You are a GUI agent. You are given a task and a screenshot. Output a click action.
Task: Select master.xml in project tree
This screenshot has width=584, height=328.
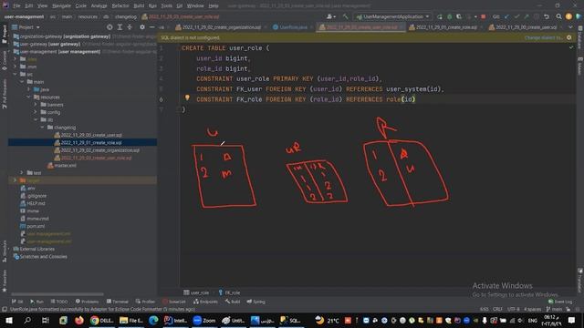point(62,166)
